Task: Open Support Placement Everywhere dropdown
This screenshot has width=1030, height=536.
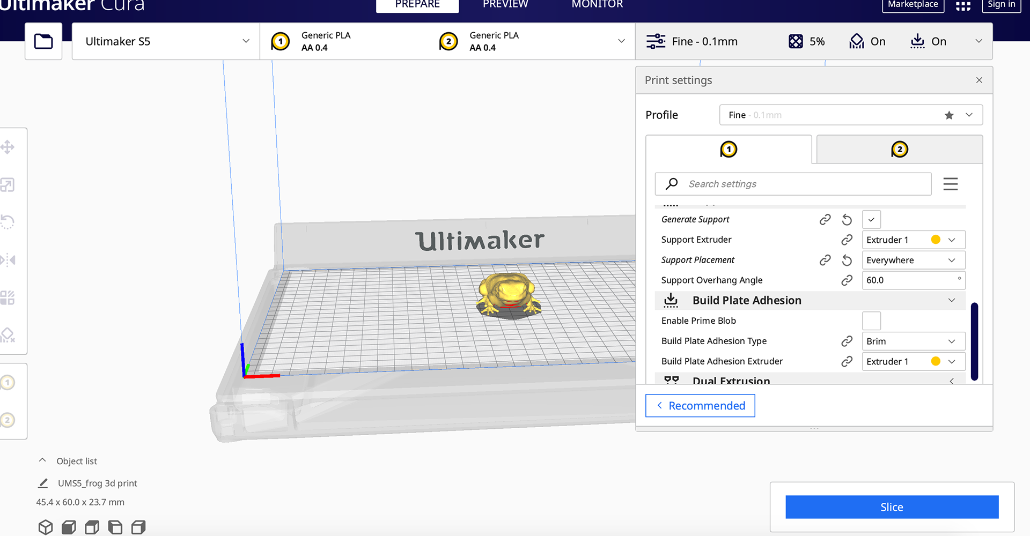Action: (x=914, y=260)
